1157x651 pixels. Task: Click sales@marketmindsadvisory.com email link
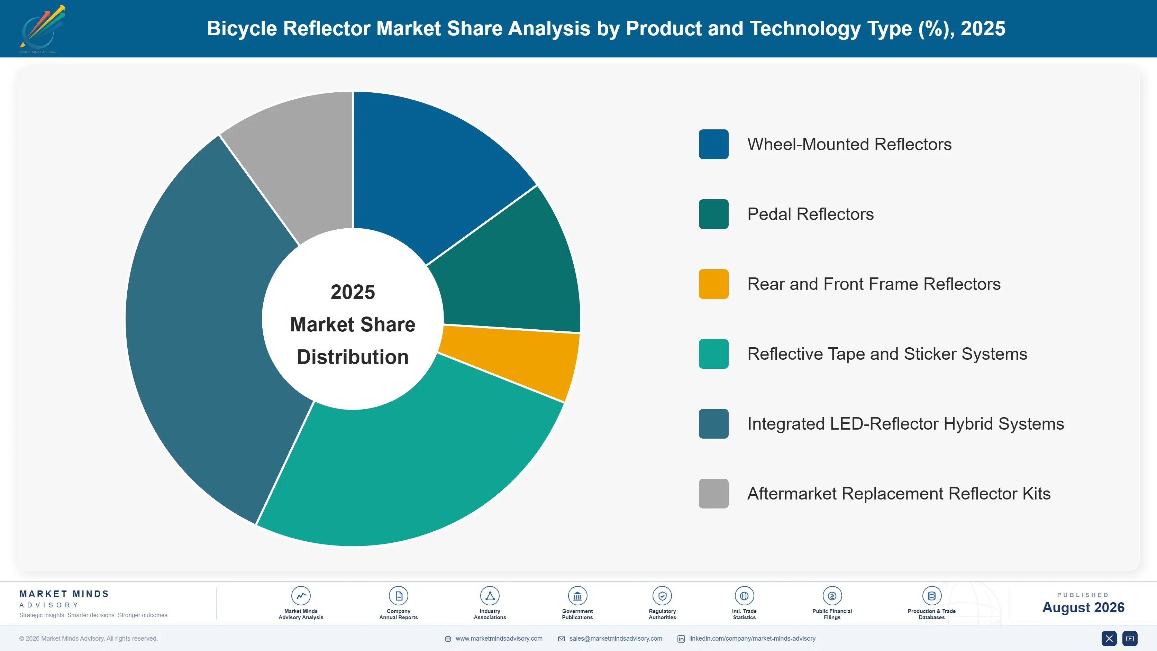click(616, 639)
